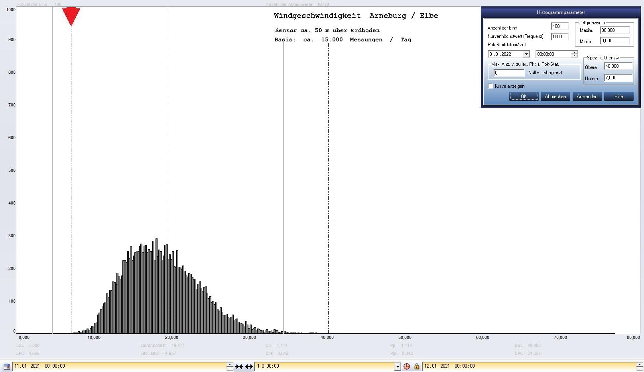Viewport: 644px width, 372px height.
Task: Click the 'LPC = 4,666' label
Action: [x=28, y=354]
